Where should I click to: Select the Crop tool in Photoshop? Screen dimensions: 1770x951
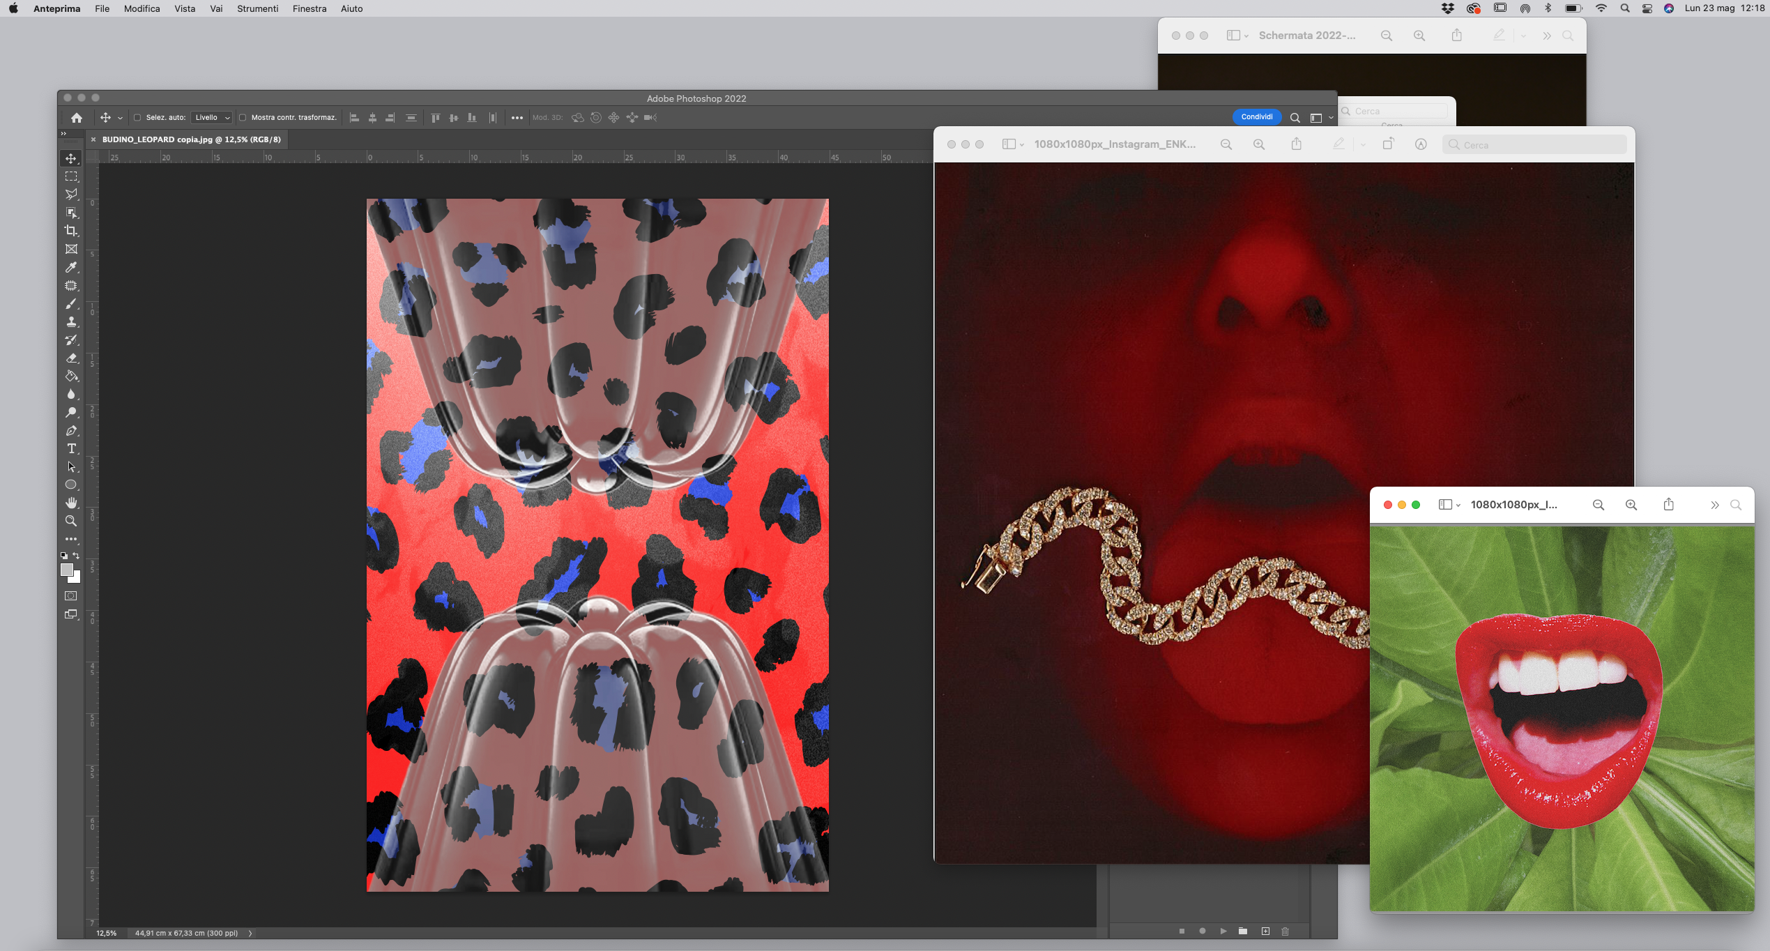coord(71,231)
